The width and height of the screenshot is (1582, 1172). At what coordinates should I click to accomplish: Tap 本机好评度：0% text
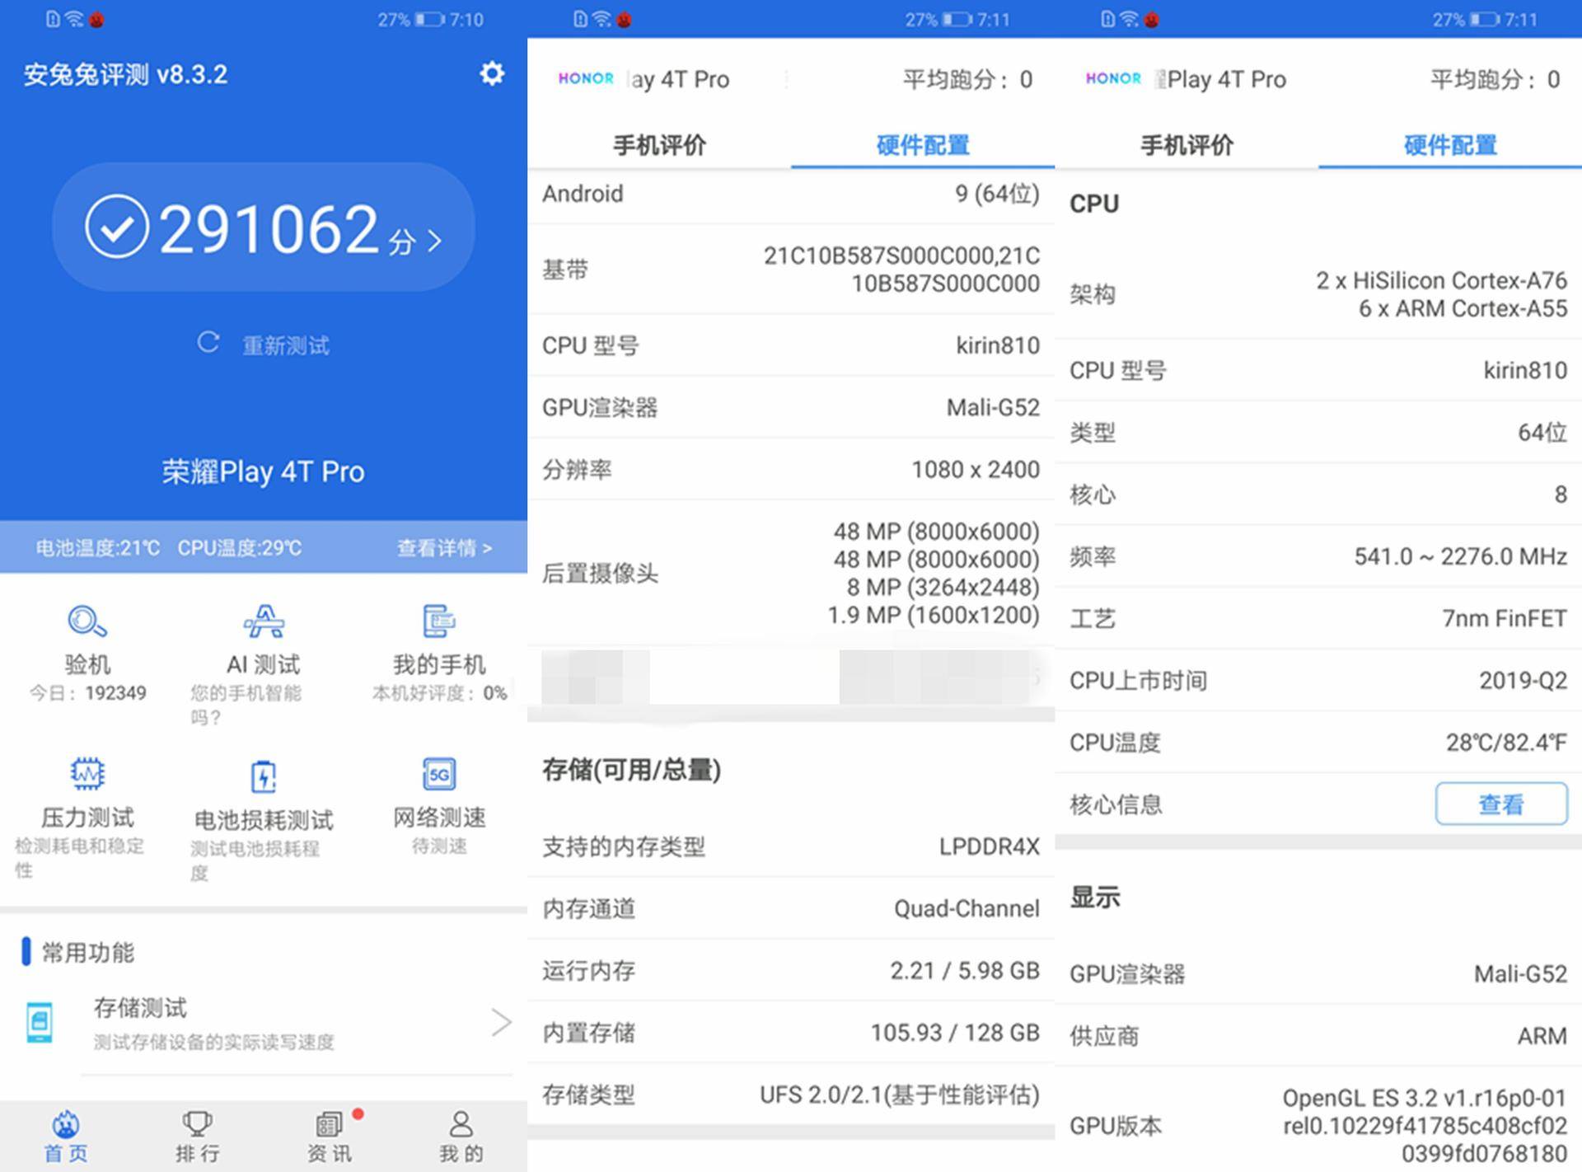(439, 693)
